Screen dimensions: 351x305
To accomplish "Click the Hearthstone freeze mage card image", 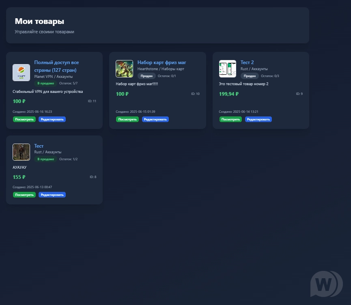I will coord(124,69).
